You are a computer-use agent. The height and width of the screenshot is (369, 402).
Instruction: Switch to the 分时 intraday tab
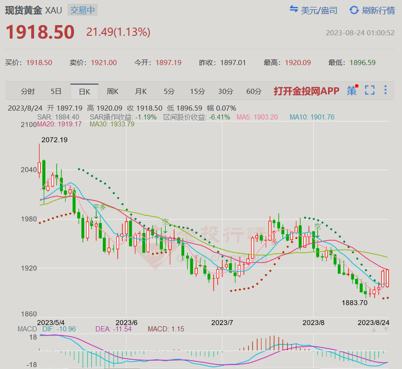pos(28,91)
